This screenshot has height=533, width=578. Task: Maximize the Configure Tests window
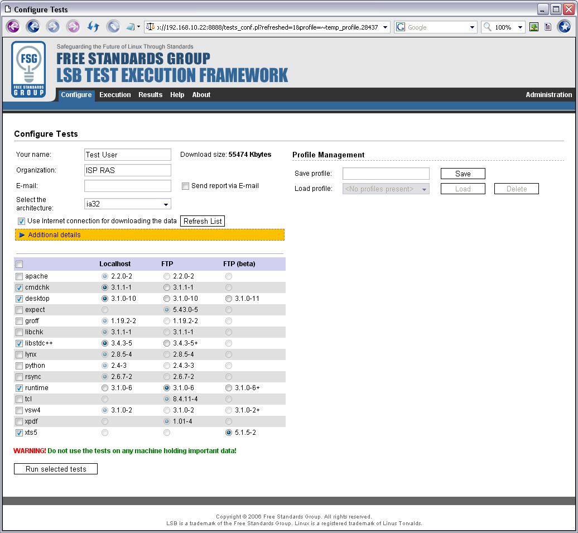[x=556, y=9]
